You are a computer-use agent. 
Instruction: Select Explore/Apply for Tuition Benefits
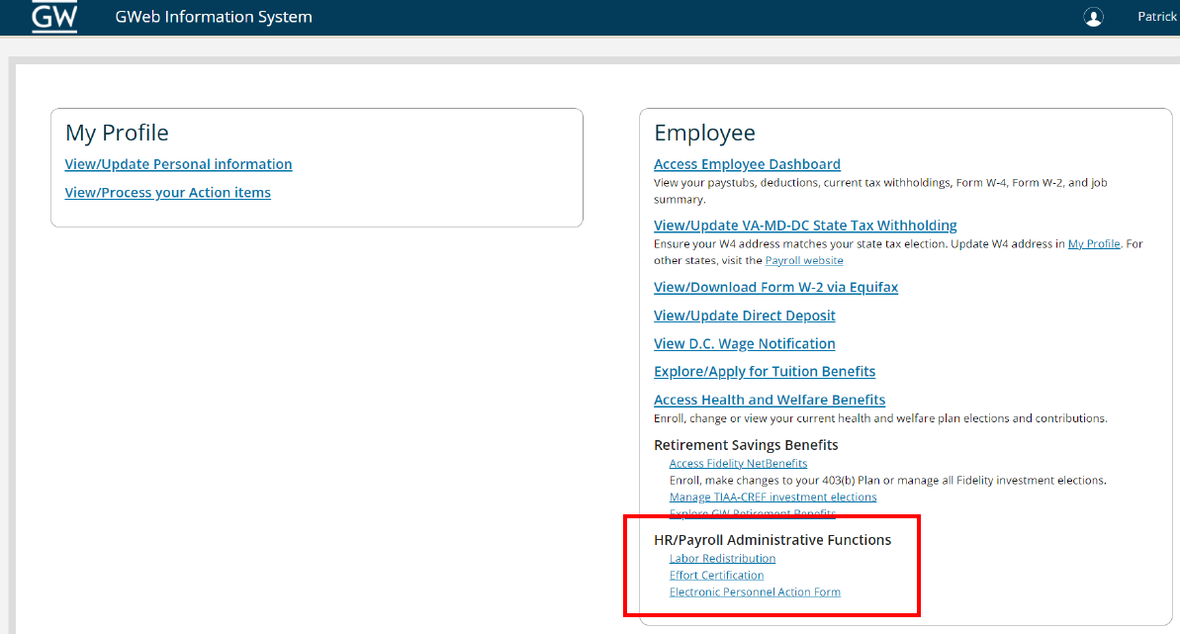pos(764,372)
